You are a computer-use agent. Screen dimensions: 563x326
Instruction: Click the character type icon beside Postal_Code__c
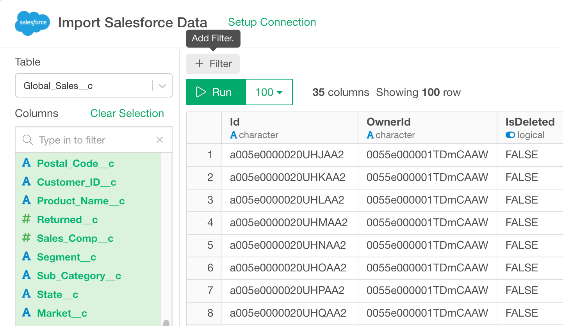pyautogui.click(x=26, y=163)
